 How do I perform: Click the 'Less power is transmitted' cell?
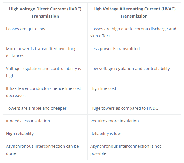134,52
